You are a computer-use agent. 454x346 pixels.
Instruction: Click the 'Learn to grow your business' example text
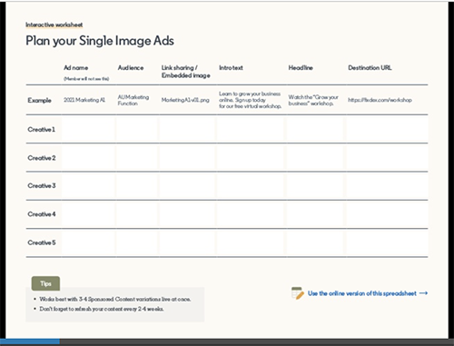click(x=250, y=100)
